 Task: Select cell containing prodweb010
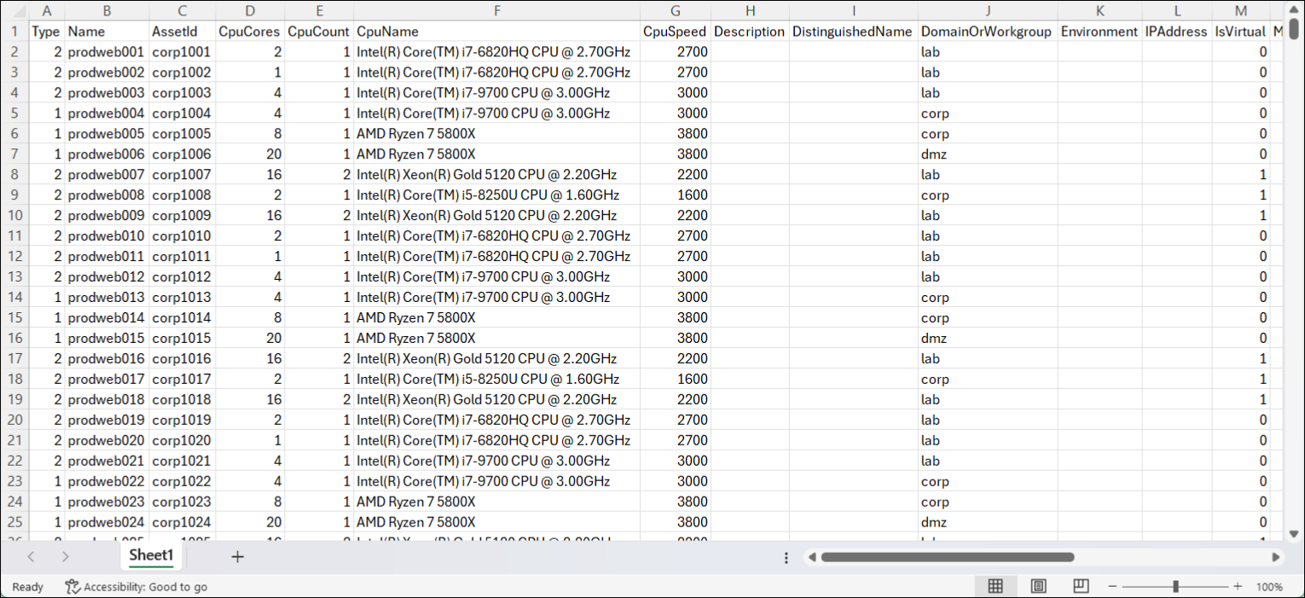[x=106, y=236]
